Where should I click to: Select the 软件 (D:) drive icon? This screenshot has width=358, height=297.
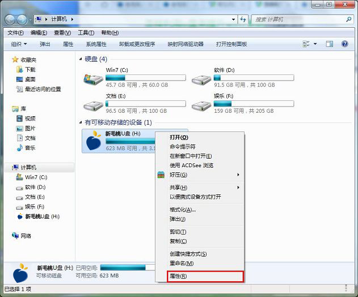[x=201, y=80]
